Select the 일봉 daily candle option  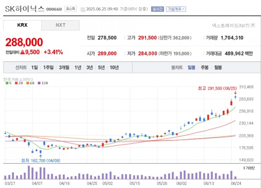click(x=192, y=67)
